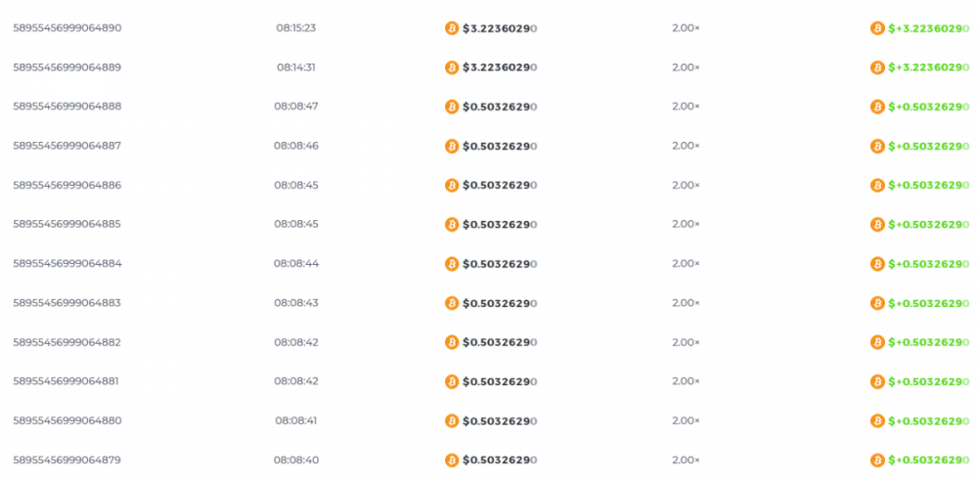978x479 pixels.
Task: Click bet amount Bitcoin icon in row 58955456999064884
Action: coord(452,264)
